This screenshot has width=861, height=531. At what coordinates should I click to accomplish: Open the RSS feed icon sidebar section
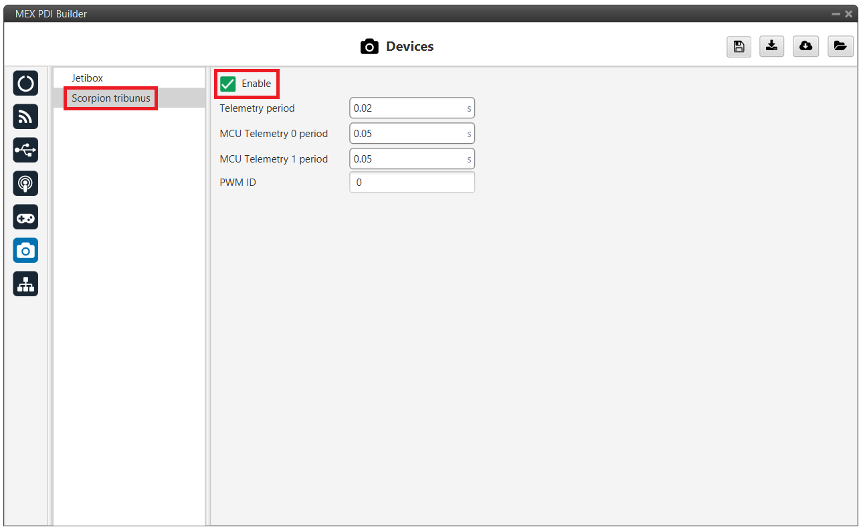[x=25, y=117]
